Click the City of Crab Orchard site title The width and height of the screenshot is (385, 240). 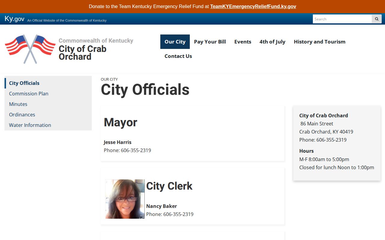click(x=82, y=52)
